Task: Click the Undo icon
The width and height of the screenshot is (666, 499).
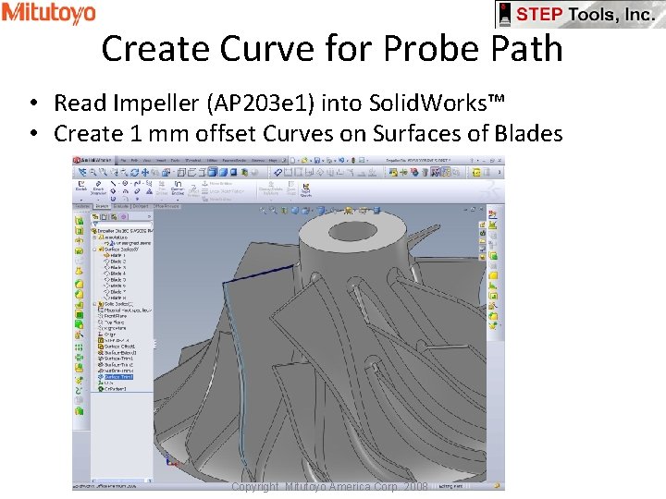Action: tap(341, 161)
